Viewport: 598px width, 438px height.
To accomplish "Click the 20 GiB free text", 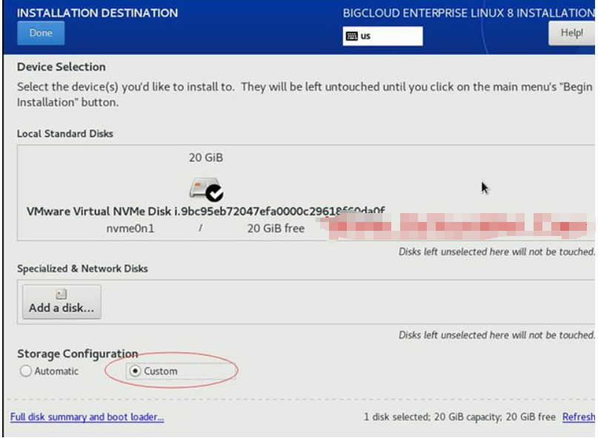I will 276,229.
